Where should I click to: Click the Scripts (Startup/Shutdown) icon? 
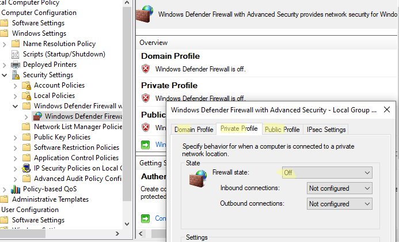pyautogui.click(x=16, y=54)
